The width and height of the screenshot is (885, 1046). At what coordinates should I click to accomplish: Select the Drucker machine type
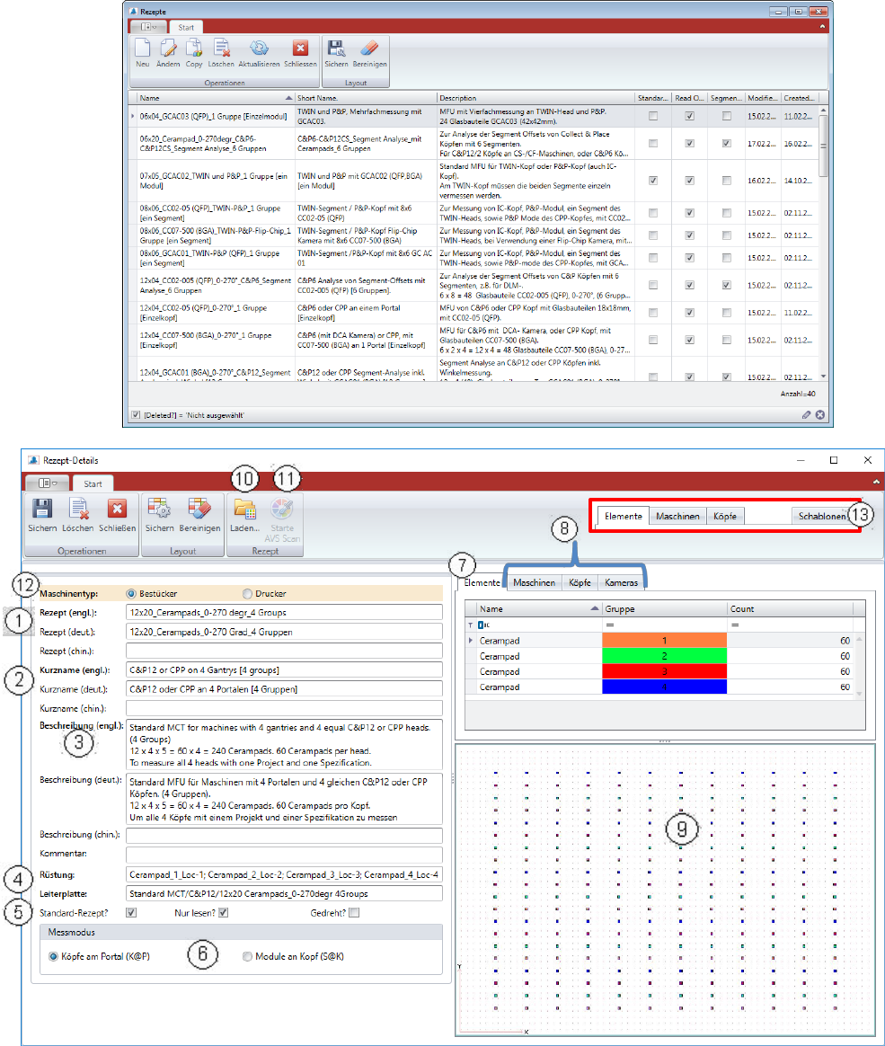(x=247, y=594)
